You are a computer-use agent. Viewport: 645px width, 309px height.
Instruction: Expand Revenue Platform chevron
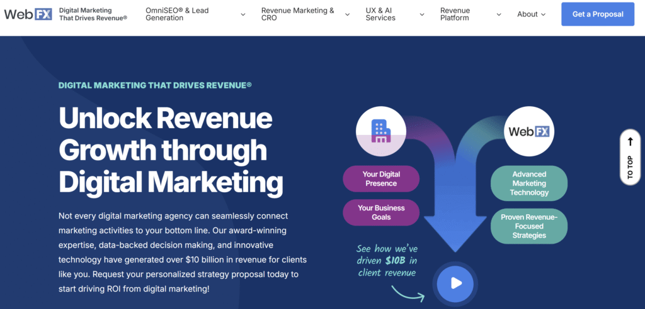[x=499, y=14]
